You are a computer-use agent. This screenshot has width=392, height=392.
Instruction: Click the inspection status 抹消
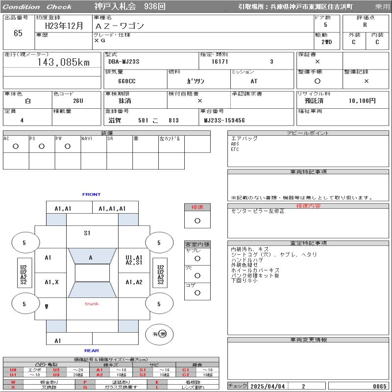pyautogui.click(x=125, y=101)
